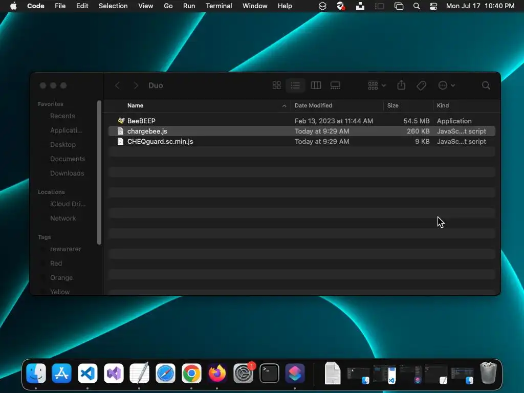
Task: Click the layers stack menu bar icon
Action: (x=322, y=6)
